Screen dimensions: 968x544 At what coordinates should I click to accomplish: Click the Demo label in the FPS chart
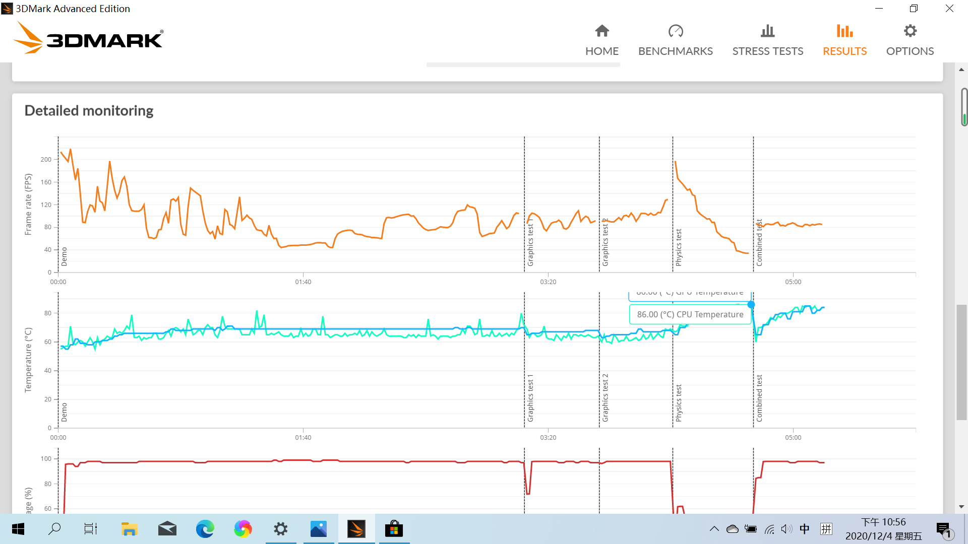point(64,257)
